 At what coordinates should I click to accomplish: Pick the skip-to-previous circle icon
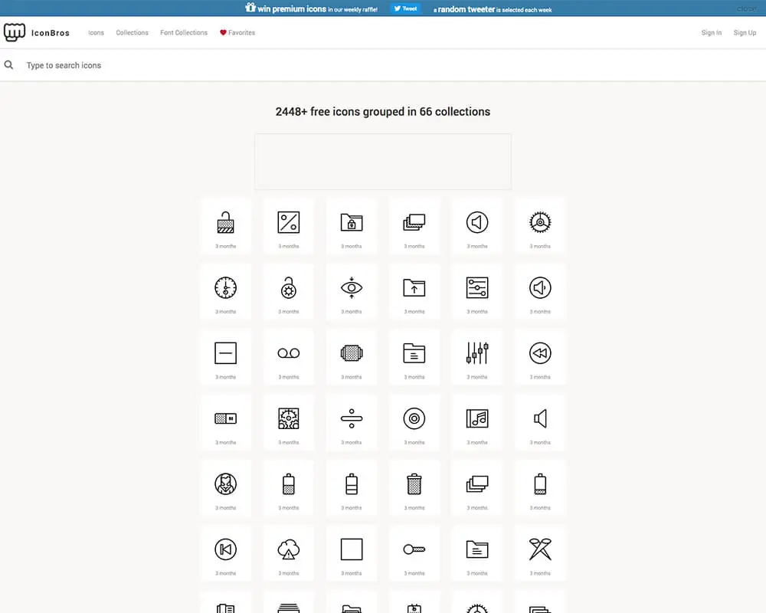click(x=226, y=549)
